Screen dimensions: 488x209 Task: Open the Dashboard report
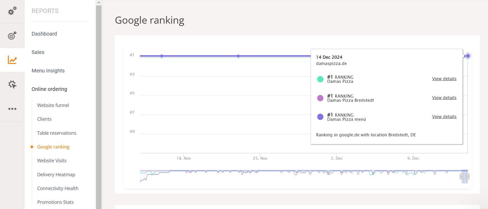44,34
